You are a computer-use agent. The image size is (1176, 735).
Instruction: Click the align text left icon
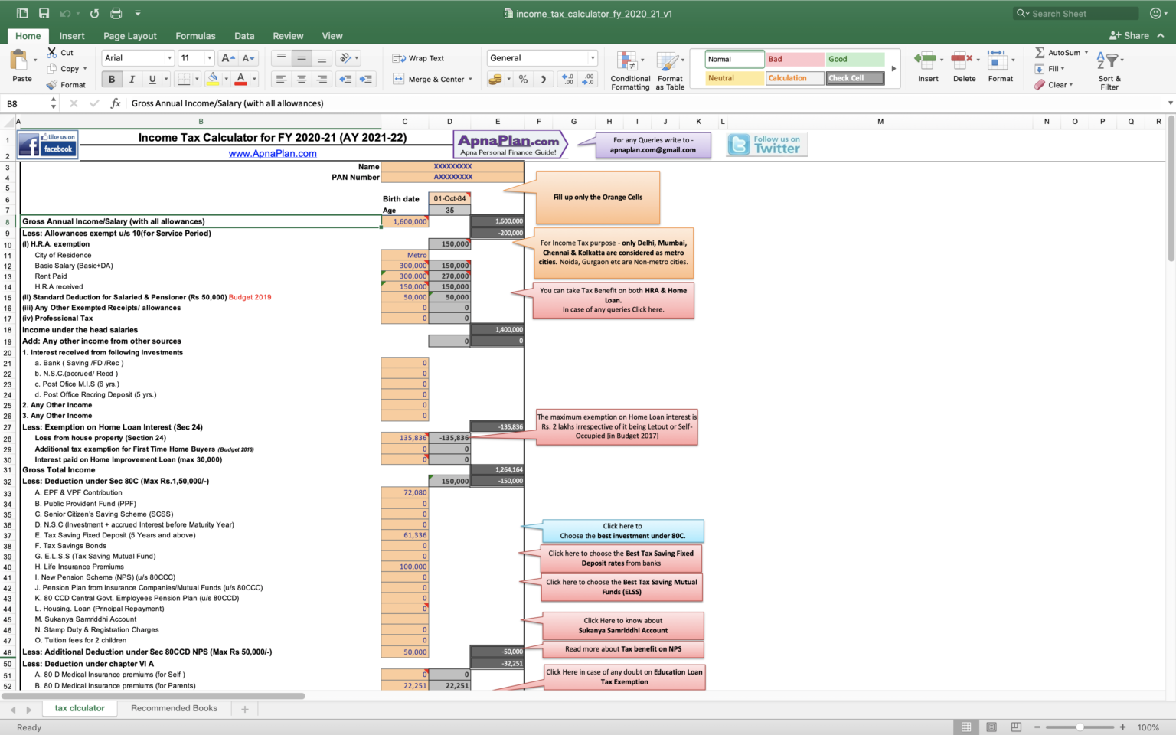pyautogui.click(x=281, y=79)
